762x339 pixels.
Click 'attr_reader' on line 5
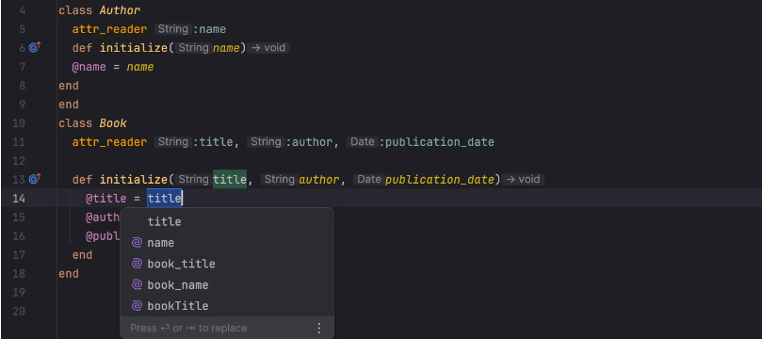point(110,29)
